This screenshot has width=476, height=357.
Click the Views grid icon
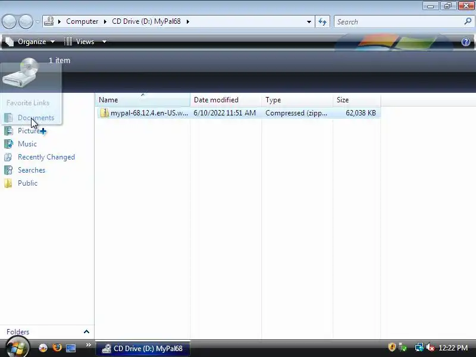click(68, 42)
